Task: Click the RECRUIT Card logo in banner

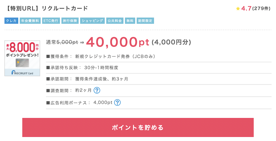Action: pos(22,73)
